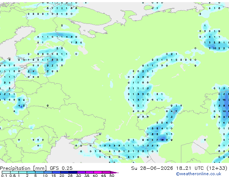
Task: Pick the 40–45 mm magenta legend swatch
Action: pyautogui.click(x=98, y=172)
